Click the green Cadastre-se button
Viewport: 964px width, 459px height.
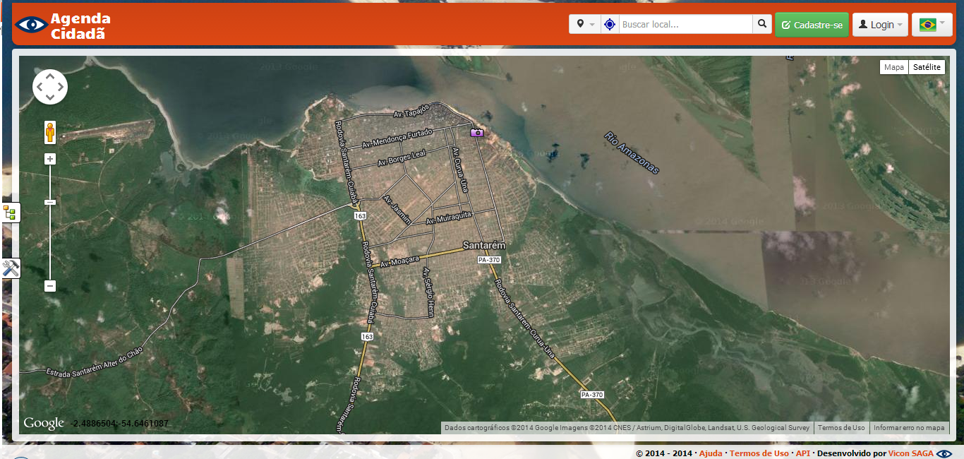click(812, 25)
